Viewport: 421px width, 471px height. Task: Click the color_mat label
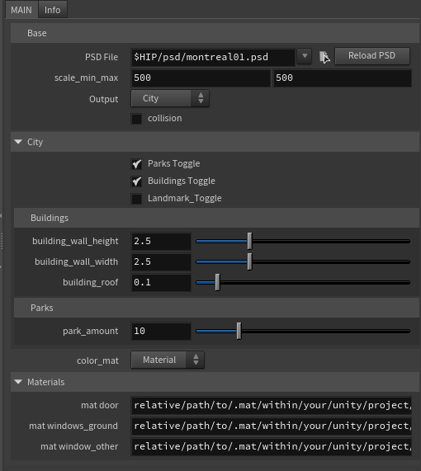click(x=97, y=360)
